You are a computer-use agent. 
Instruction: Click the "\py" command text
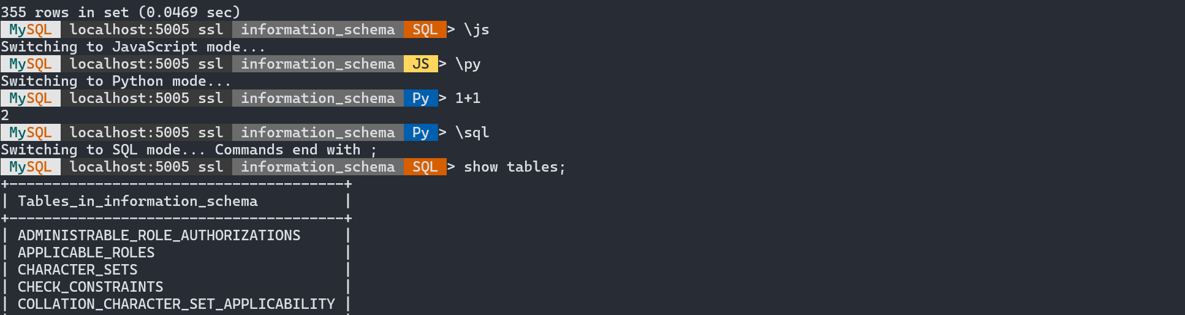tap(468, 64)
